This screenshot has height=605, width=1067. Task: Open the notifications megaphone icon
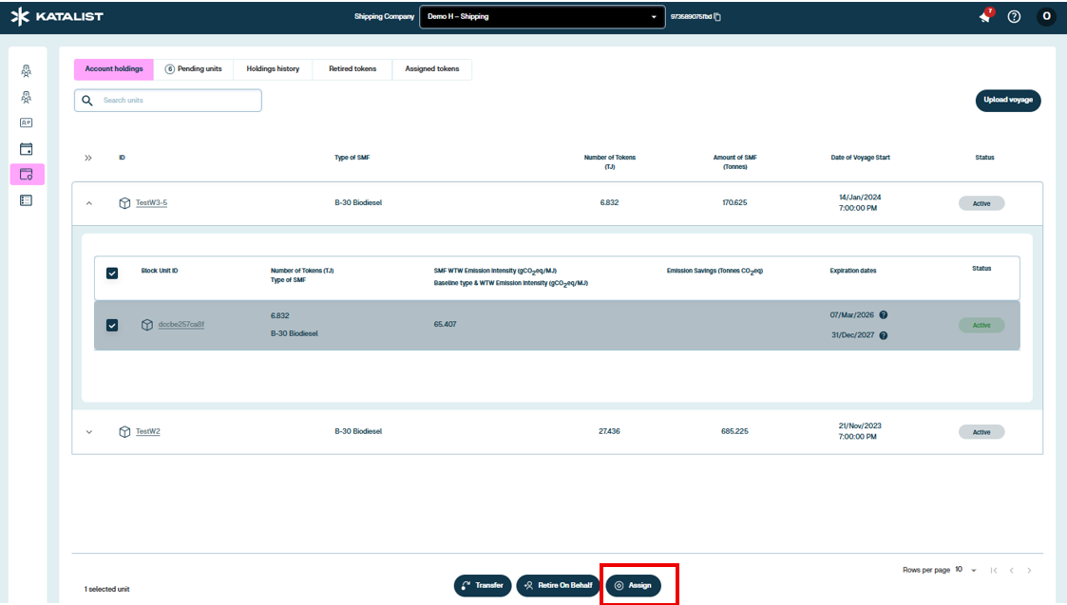click(x=985, y=17)
